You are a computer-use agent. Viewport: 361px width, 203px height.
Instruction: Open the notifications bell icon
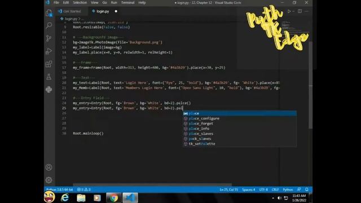click(307, 189)
